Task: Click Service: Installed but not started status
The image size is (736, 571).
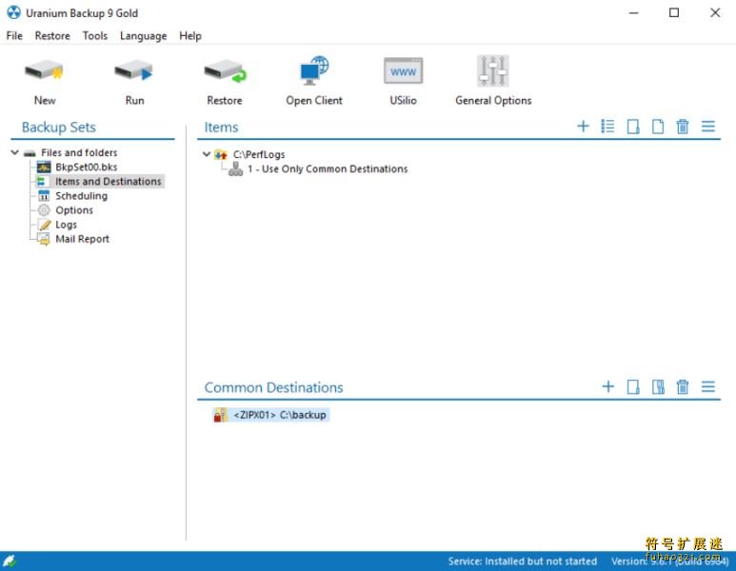Action: pyautogui.click(x=523, y=561)
